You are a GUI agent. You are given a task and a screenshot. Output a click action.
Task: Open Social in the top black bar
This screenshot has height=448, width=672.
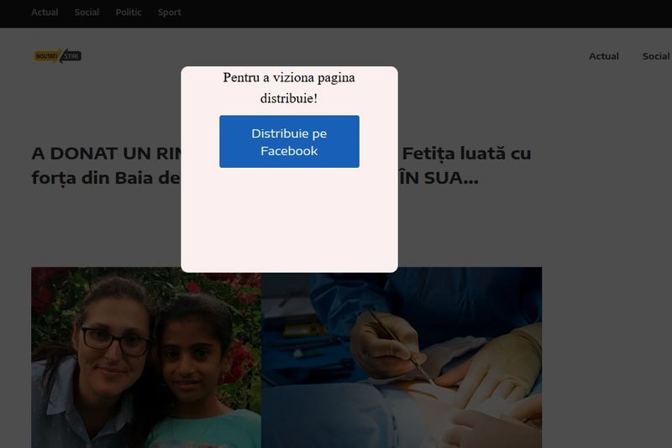coord(87,13)
